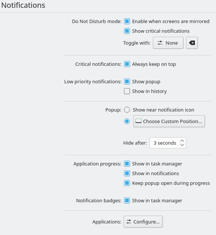This screenshot has width=216, height=235.
Task: Open Choose Custom Position dialog
Action: click(x=169, y=121)
